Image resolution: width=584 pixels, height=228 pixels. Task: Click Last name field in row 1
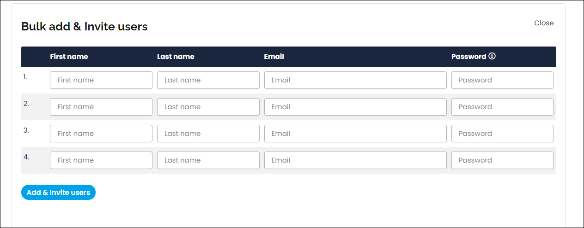pos(208,80)
